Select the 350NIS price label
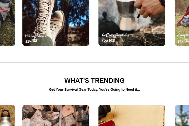Image resolution: width=189 pixels, height=126 pixels. click(31, 41)
